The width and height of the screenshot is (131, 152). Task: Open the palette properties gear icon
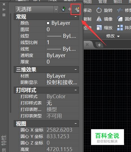[4, 15]
